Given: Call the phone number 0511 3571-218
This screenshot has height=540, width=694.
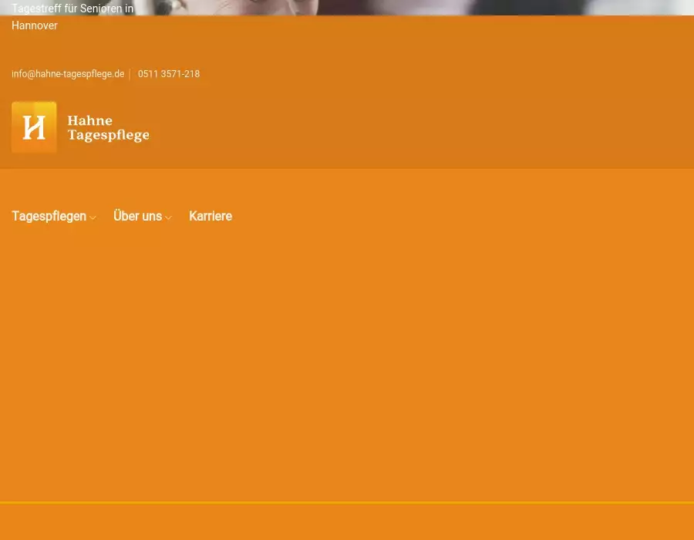Looking at the screenshot, I should [x=168, y=74].
